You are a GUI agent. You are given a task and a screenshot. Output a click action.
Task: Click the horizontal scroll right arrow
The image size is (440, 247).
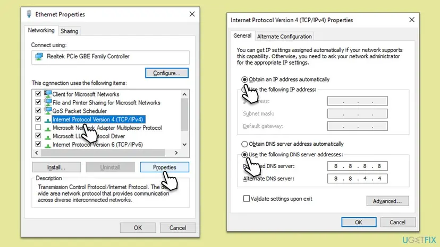pos(176,153)
